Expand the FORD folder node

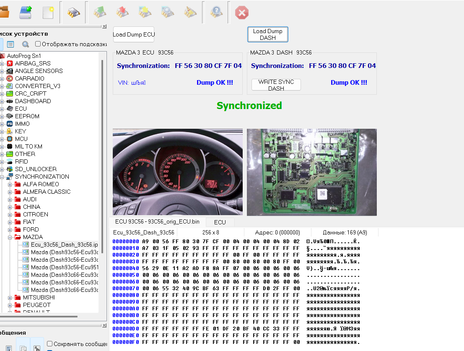point(10,229)
